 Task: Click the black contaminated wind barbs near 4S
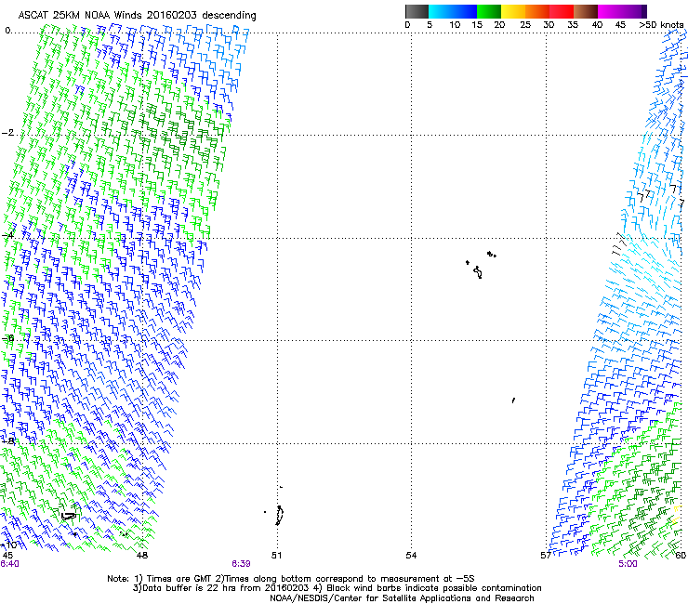tap(619, 243)
